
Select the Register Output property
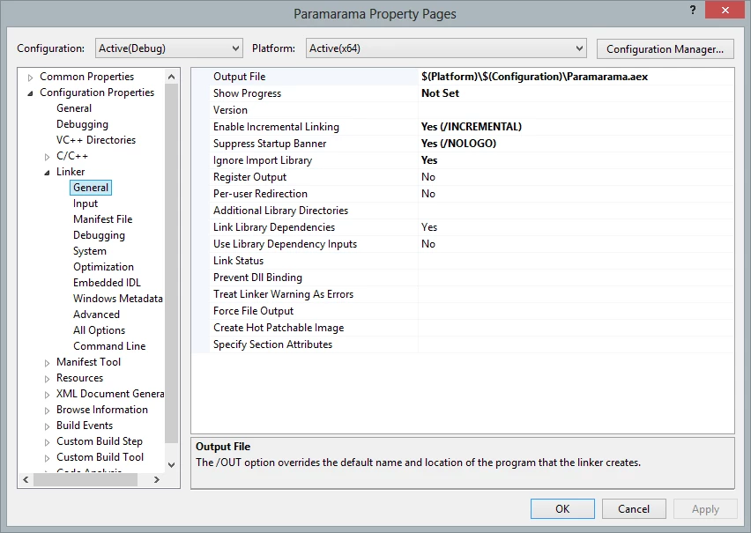(463, 177)
